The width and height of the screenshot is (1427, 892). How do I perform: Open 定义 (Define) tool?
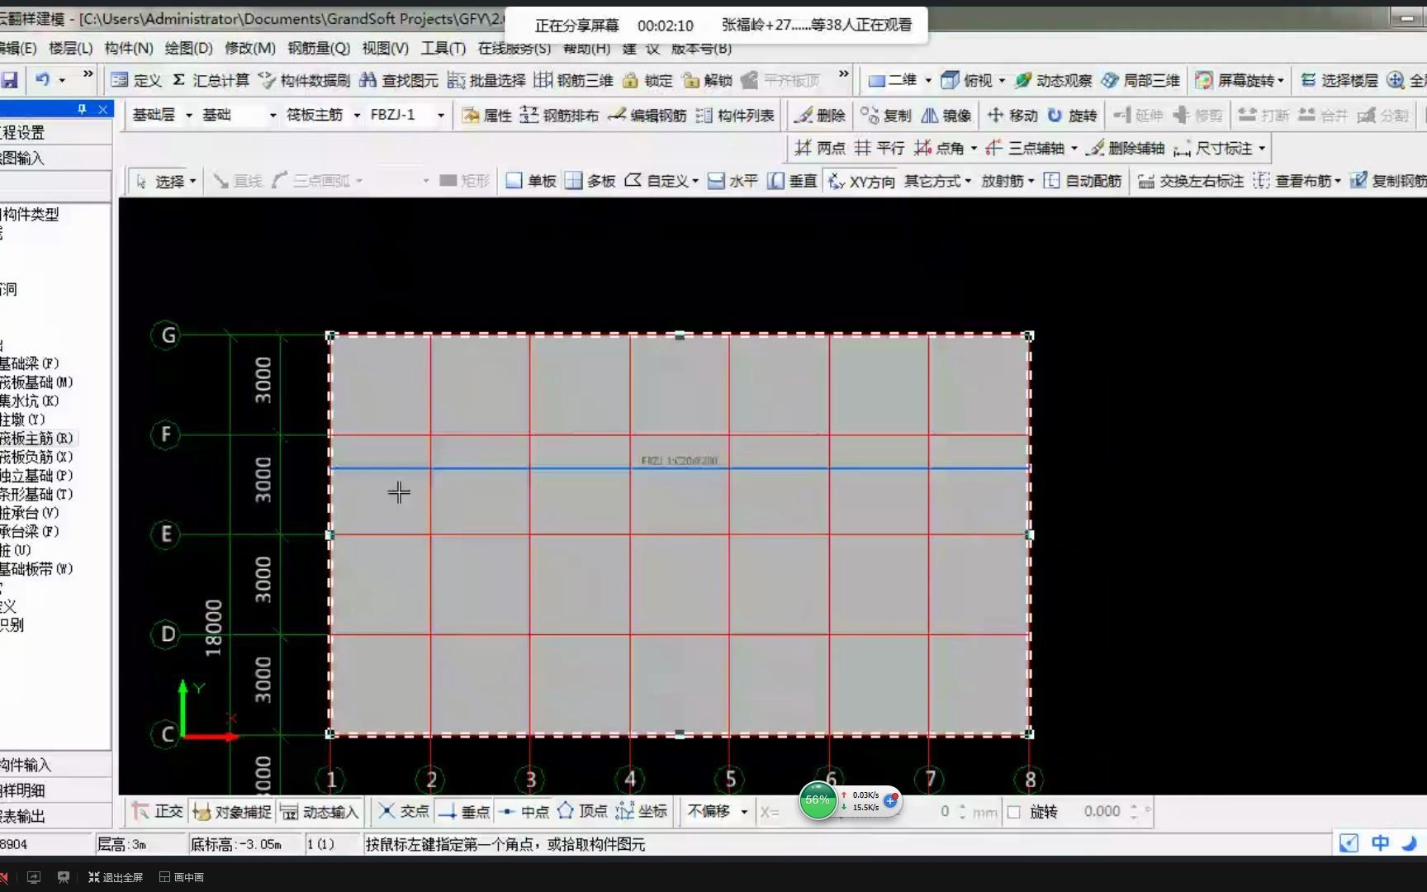click(137, 80)
